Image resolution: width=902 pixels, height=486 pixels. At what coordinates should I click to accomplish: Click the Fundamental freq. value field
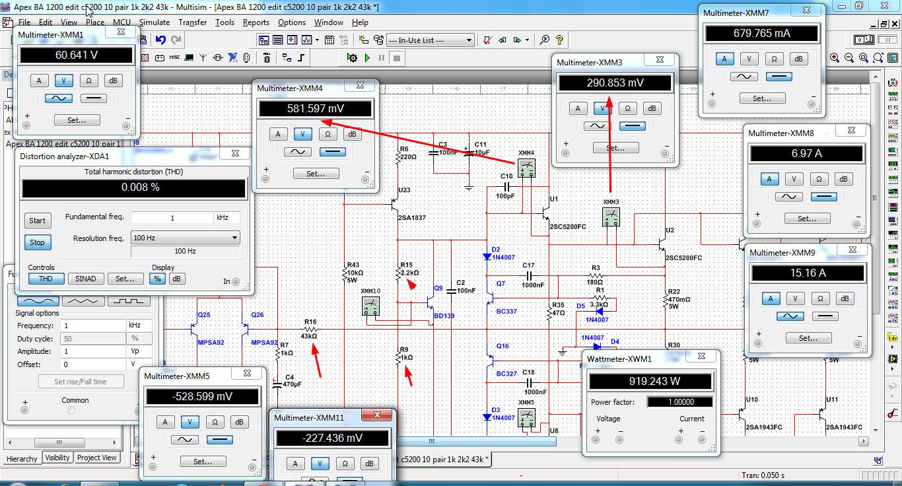pos(172,217)
